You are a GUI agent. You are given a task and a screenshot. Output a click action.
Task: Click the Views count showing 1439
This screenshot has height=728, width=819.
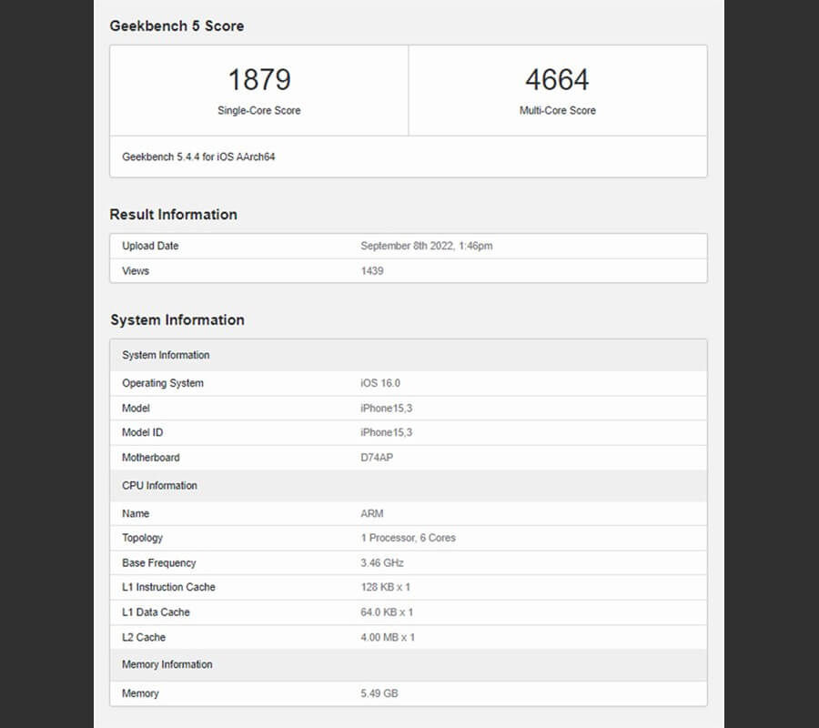[367, 270]
